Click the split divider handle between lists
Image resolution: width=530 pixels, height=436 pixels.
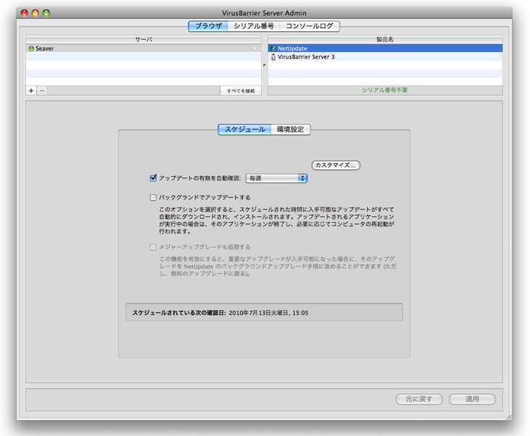tap(265, 65)
